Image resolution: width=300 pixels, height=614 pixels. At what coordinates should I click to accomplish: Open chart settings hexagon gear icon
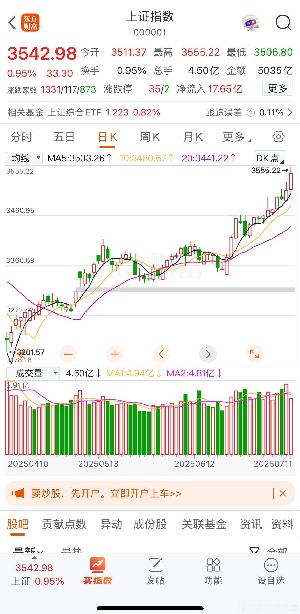[x=278, y=137]
